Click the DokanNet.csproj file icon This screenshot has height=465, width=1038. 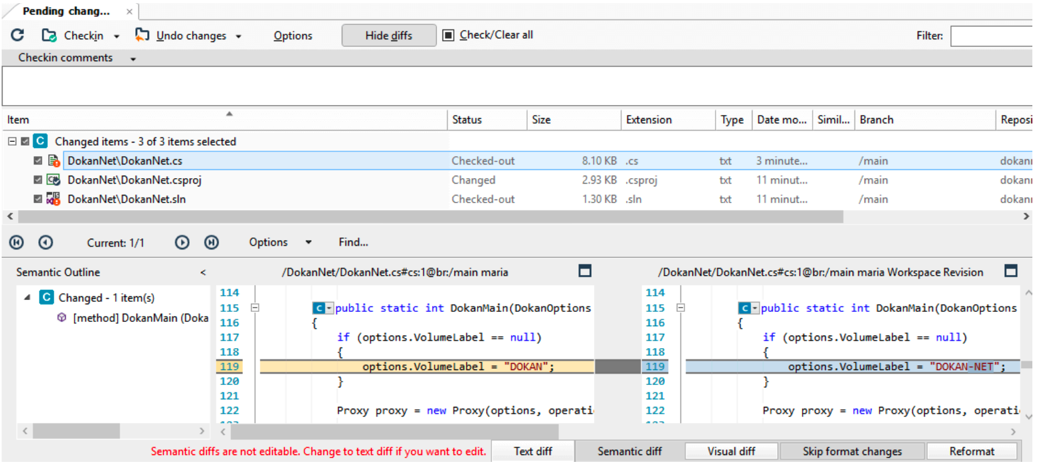pyautogui.click(x=54, y=180)
